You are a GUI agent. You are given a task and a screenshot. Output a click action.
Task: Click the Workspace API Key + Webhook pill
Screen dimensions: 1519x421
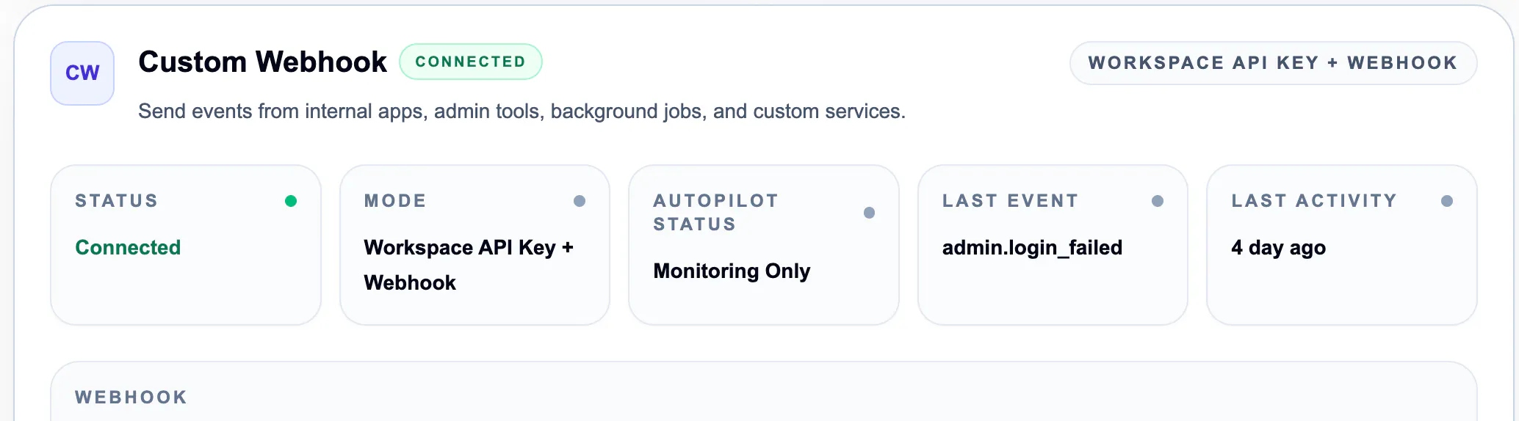point(1273,63)
